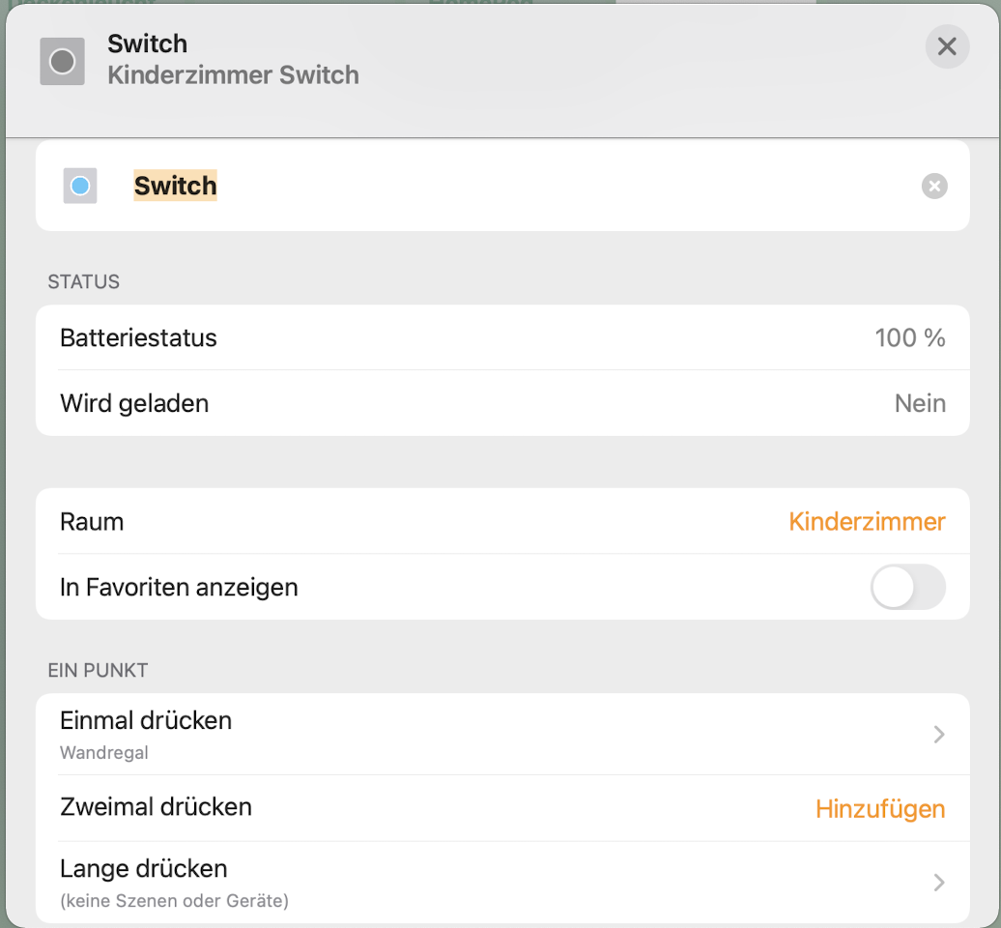This screenshot has width=1001, height=928.
Task: Click the Raum row label
Action: (92, 522)
